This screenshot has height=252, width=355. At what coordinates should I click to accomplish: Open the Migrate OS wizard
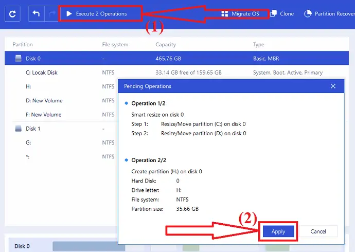(x=240, y=14)
